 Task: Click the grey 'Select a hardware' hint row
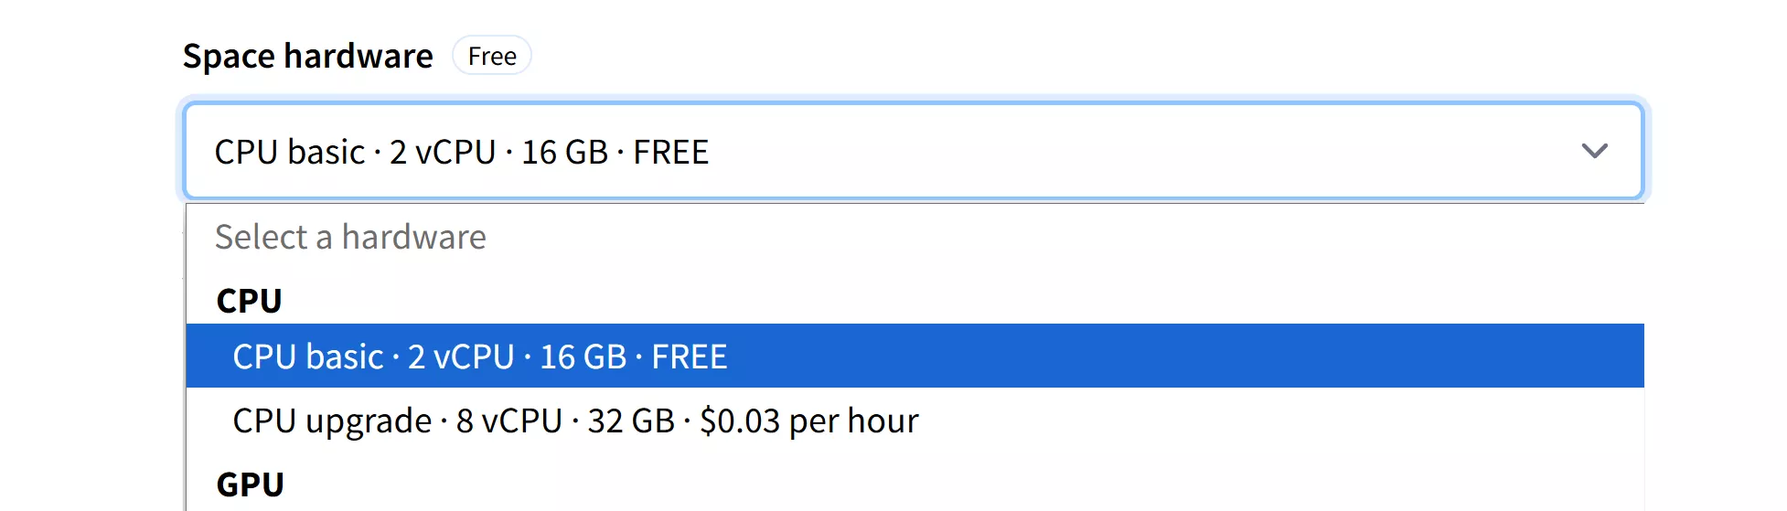tap(350, 238)
